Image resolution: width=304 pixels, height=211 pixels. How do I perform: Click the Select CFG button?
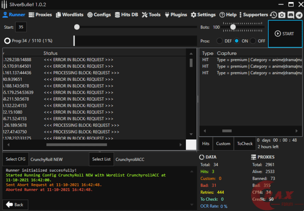16,159
